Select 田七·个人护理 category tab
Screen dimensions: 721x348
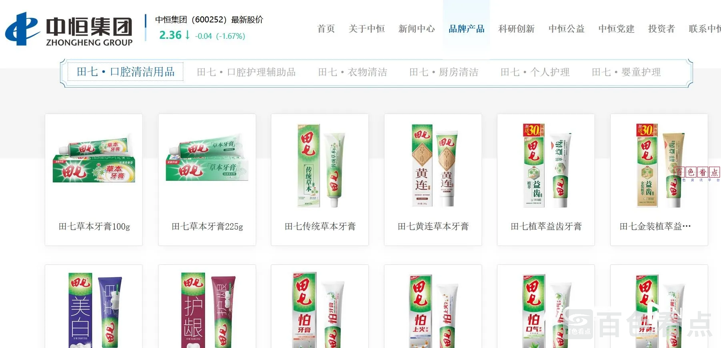pyautogui.click(x=535, y=72)
